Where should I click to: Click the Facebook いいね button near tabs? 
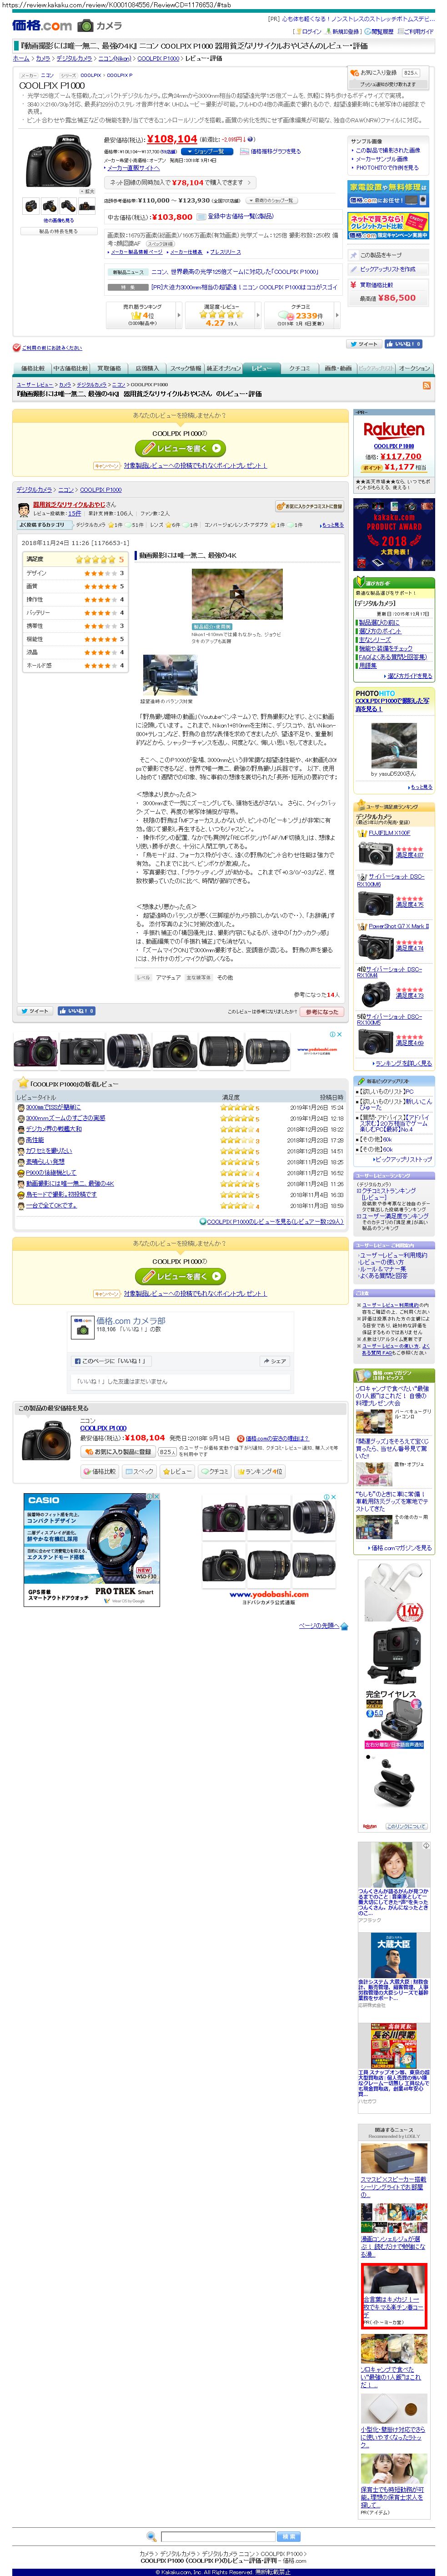point(403,343)
